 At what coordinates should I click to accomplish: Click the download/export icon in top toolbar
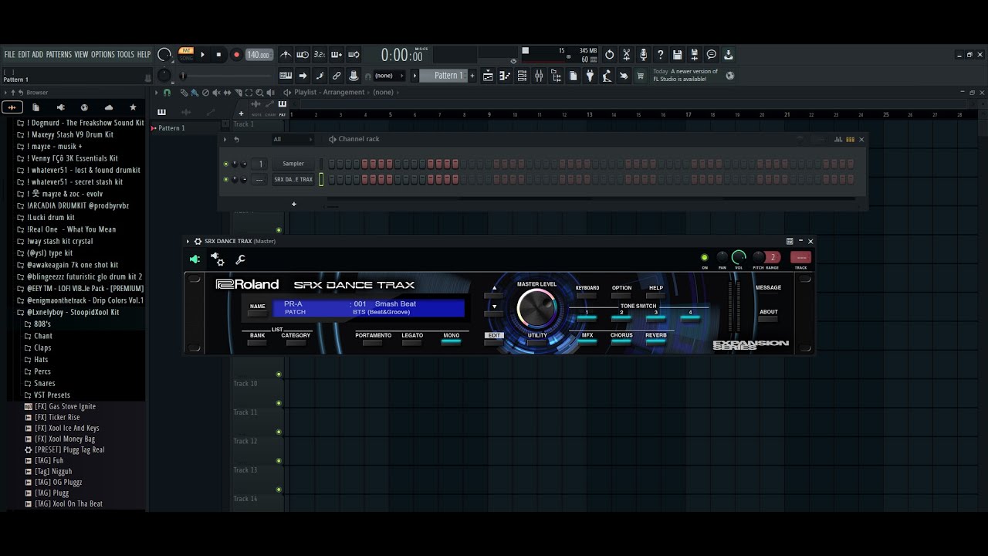pos(728,55)
